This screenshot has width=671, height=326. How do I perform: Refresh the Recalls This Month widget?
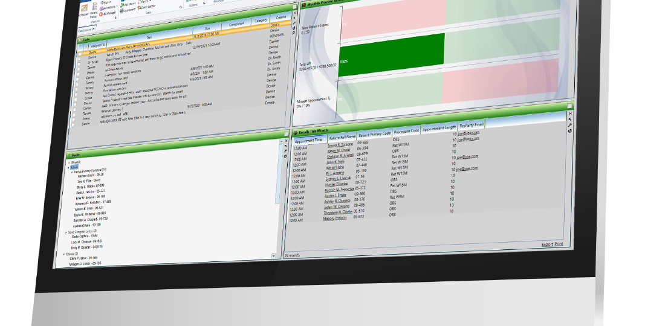tap(570, 130)
